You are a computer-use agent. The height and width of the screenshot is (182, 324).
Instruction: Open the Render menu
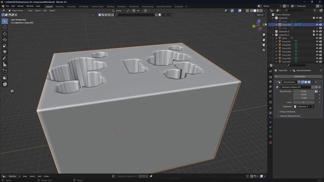tap(20, 6)
